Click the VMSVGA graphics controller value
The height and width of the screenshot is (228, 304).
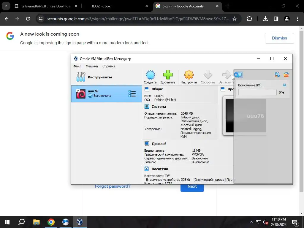[x=198, y=154]
